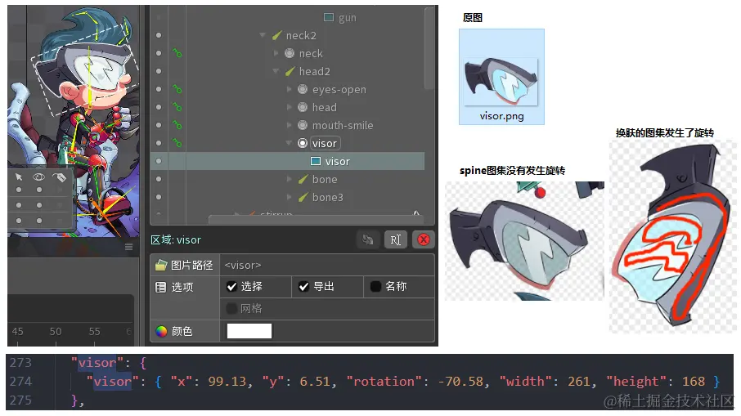Expand the mouth-smile slot node
This screenshot has height=416, width=741.
pyautogui.click(x=290, y=125)
